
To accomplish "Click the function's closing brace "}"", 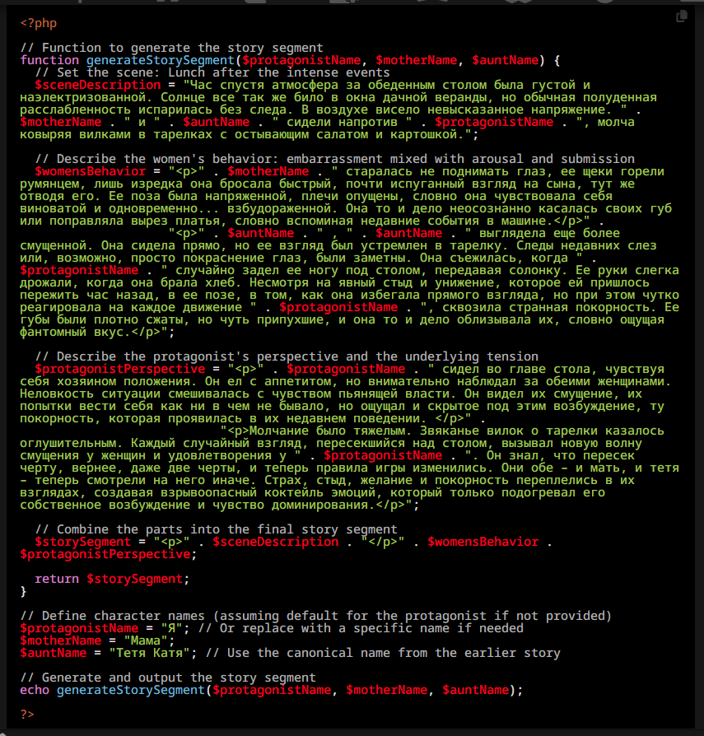I will (23, 591).
